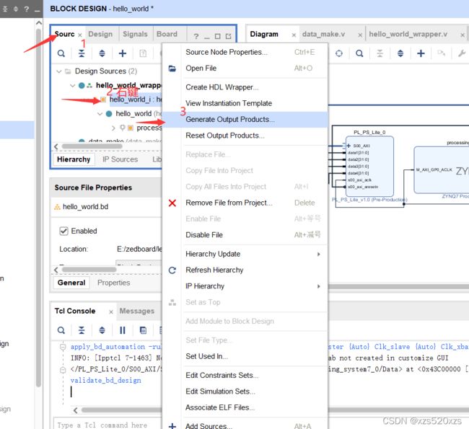
Task: Choose Set Used In menu entry
Action: click(x=245, y=356)
